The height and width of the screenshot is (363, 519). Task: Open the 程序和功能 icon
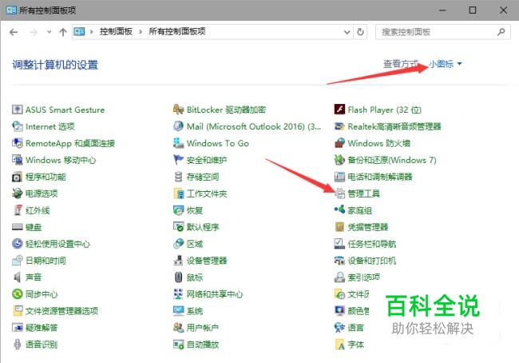[18, 177]
